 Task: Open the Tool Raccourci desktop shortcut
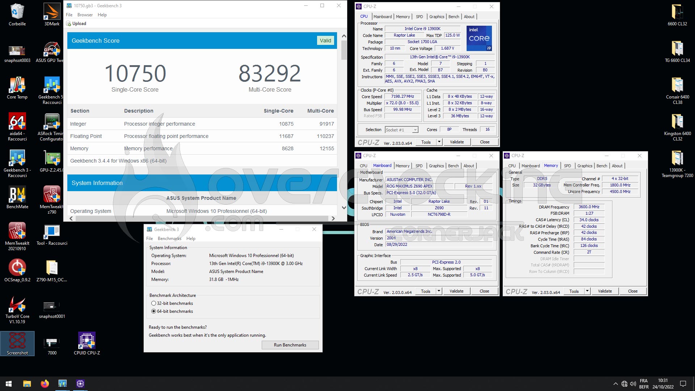point(52,235)
